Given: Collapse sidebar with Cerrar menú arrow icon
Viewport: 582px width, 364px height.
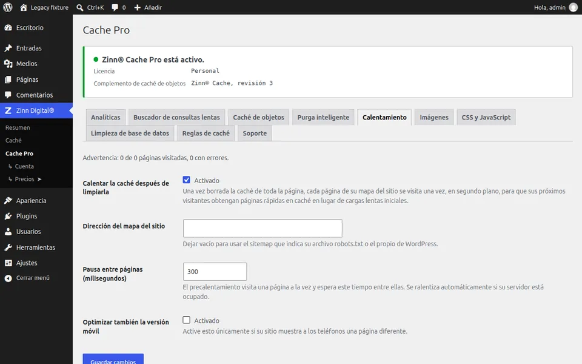Looking at the screenshot, I should (8, 278).
